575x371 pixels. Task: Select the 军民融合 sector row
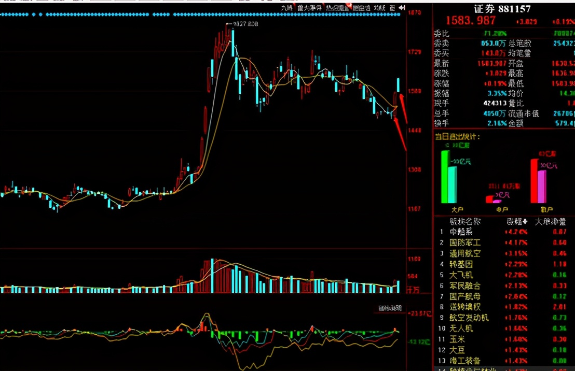(504, 286)
